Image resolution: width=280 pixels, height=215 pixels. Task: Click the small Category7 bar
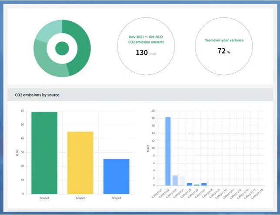point(204,184)
